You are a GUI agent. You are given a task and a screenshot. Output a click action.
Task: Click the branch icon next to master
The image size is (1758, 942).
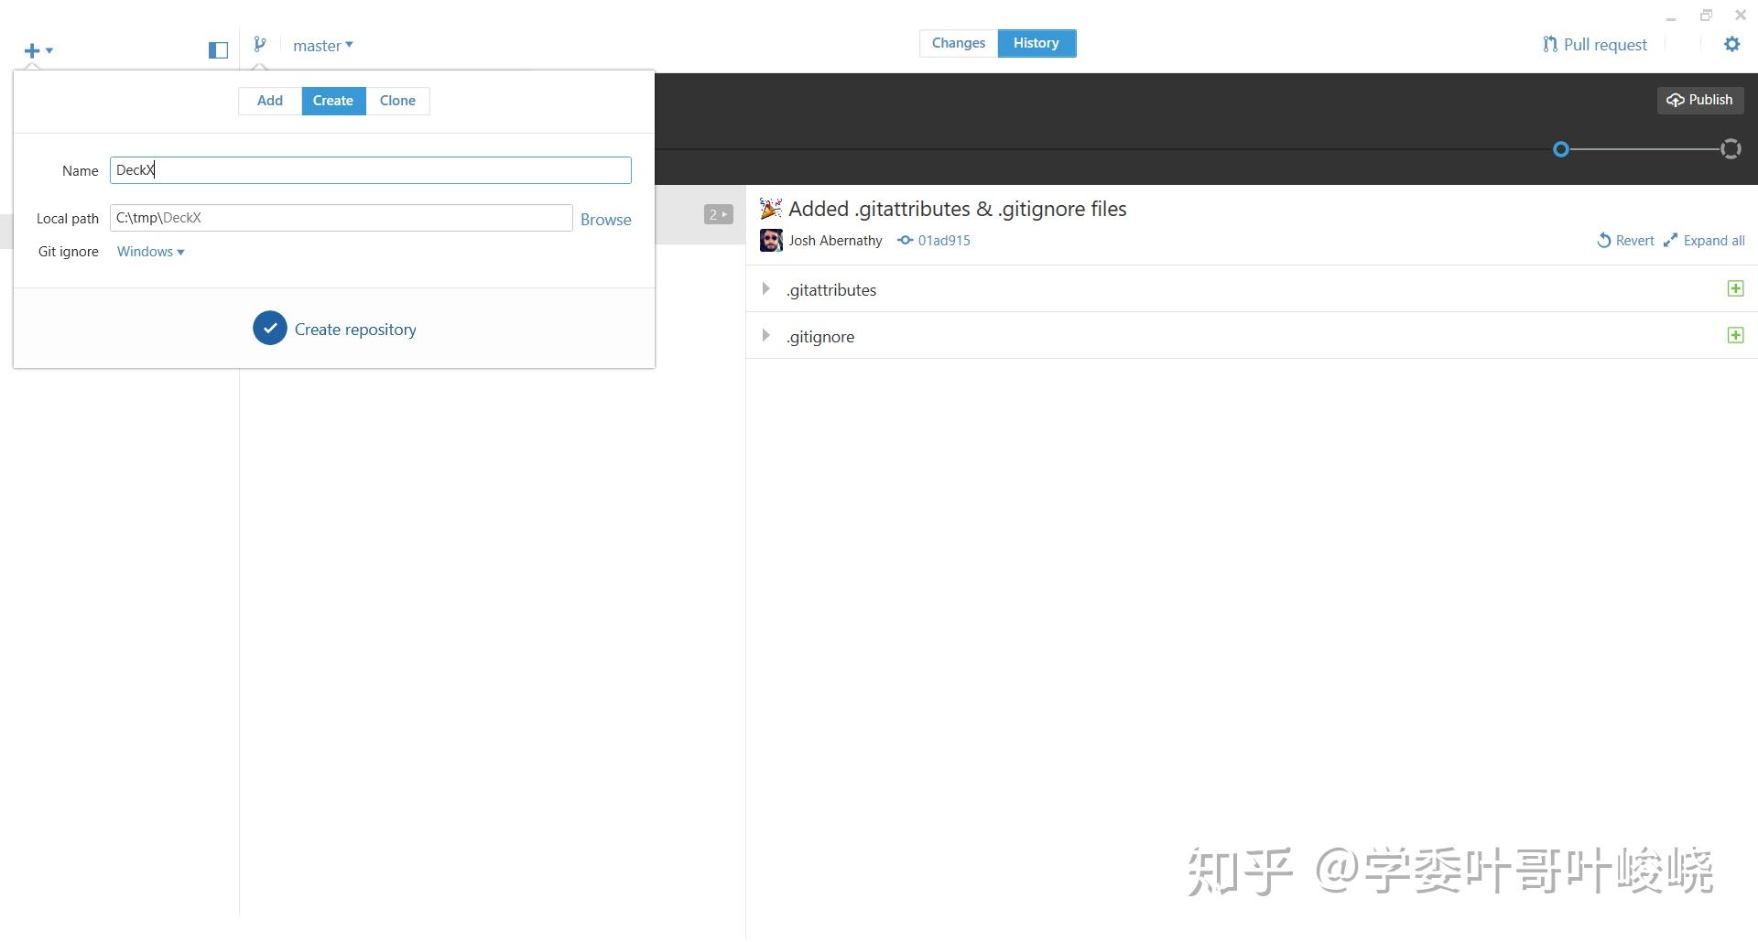coord(259,44)
